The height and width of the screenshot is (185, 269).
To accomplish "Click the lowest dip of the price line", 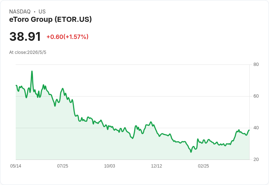I will [x=191, y=152].
